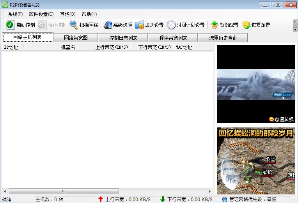Screen dimensions: 298x203
Task: Open the 系统(F) menu
Action: pyautogui.click(x=15, y=14)
